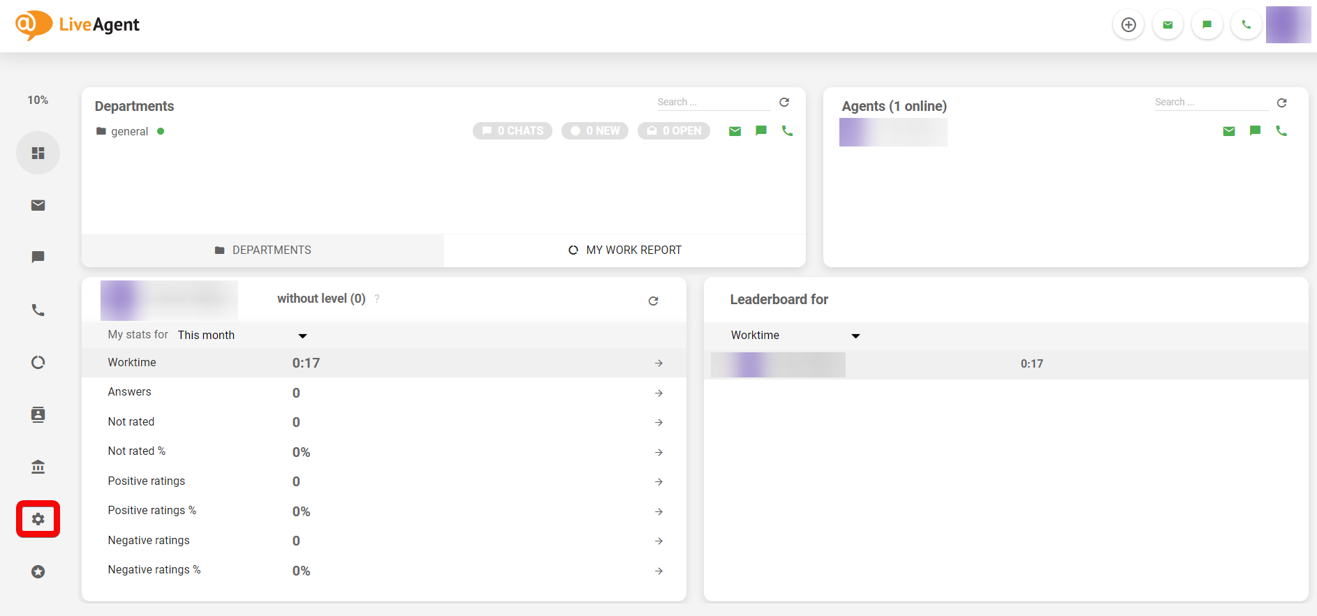
Task: Open Positive ratings details arrow
Action: [658, 482]
